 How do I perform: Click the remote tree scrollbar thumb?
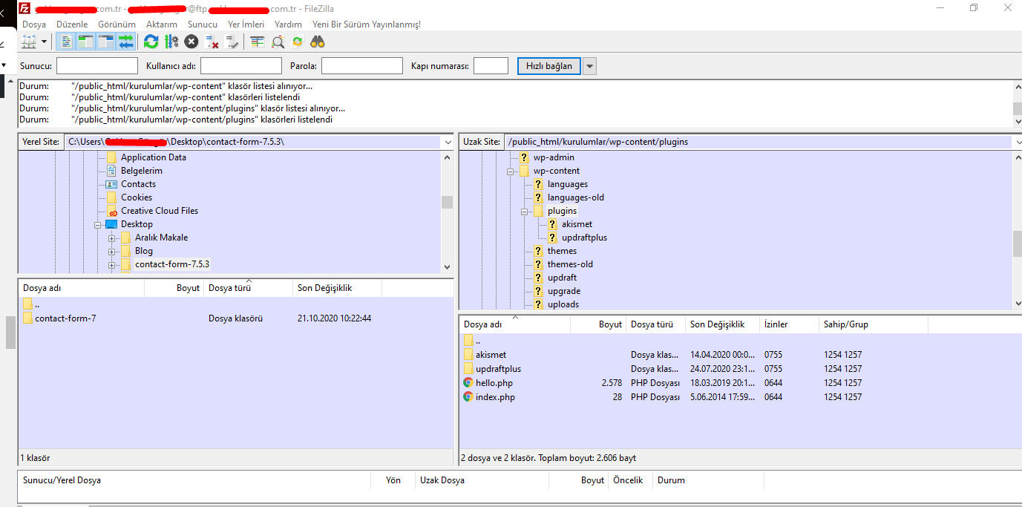point(1017,243)
